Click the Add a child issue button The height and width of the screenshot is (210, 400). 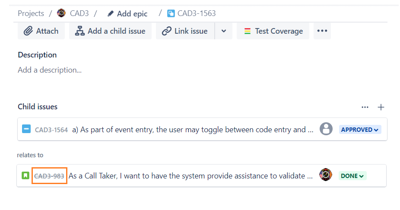(110, 31)
